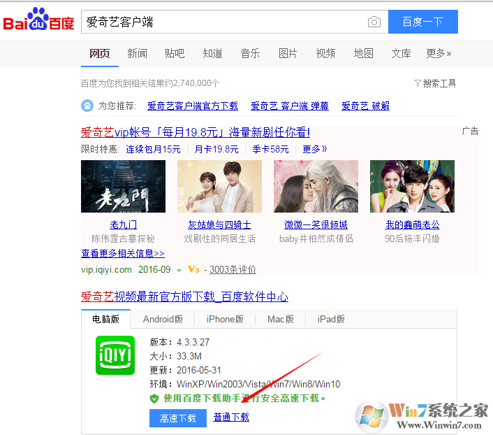
Task: Switch to the Android版 tab
Action: [x=163, y=319]
